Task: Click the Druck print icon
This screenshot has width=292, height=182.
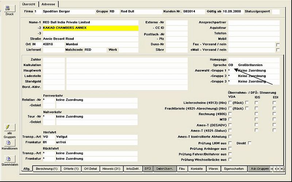Action: [8, 8]
